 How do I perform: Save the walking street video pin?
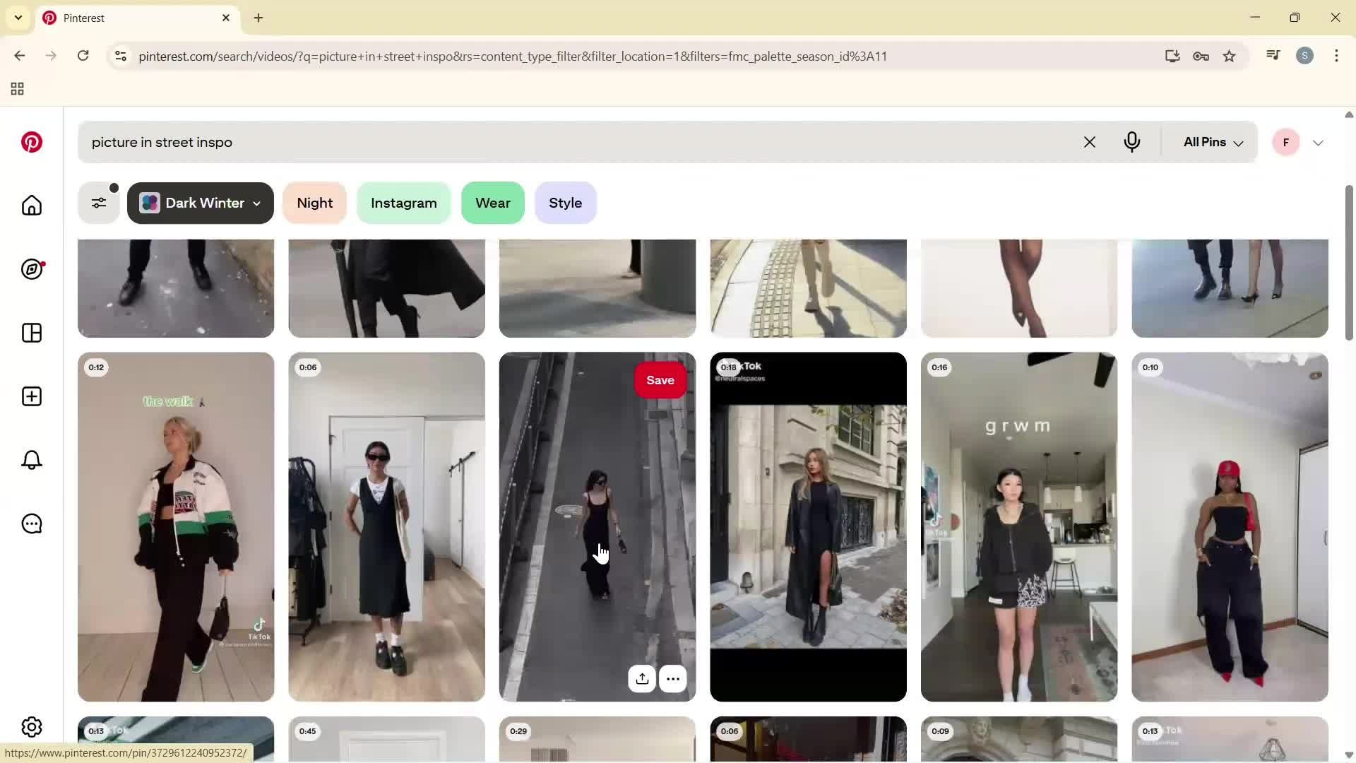click(x=660, y=379)
